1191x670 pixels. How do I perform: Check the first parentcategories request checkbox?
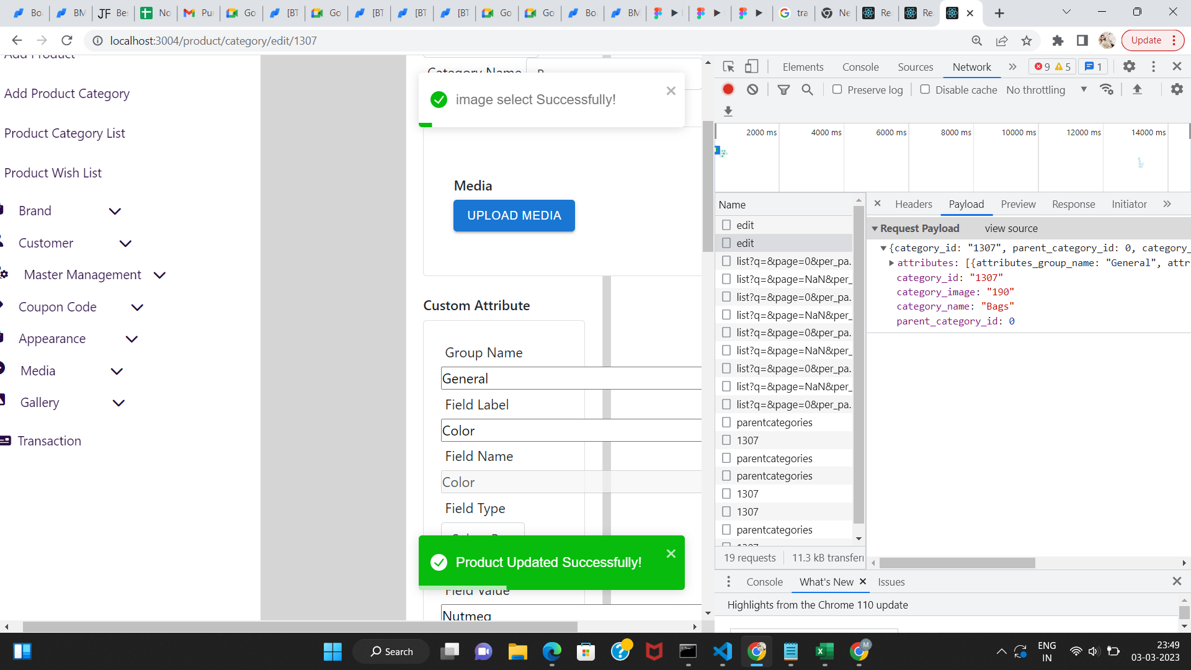[726, 422]
